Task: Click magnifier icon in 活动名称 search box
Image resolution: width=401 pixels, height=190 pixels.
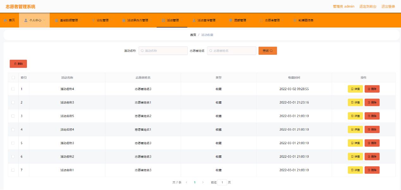Action: tap(142, 51)
